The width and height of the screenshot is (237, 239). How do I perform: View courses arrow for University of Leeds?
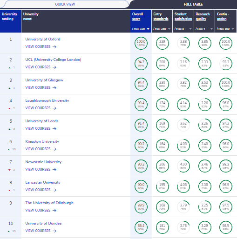[54, 129]
